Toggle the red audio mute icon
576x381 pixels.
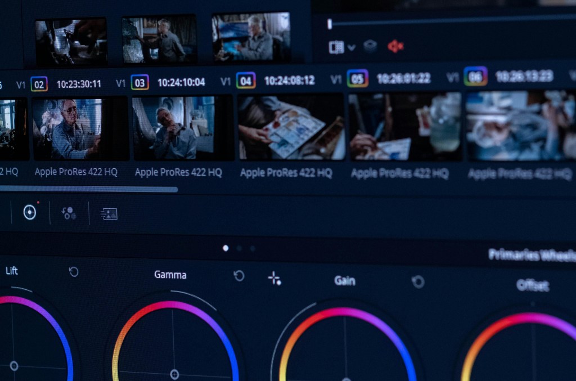tap(395, 47)
